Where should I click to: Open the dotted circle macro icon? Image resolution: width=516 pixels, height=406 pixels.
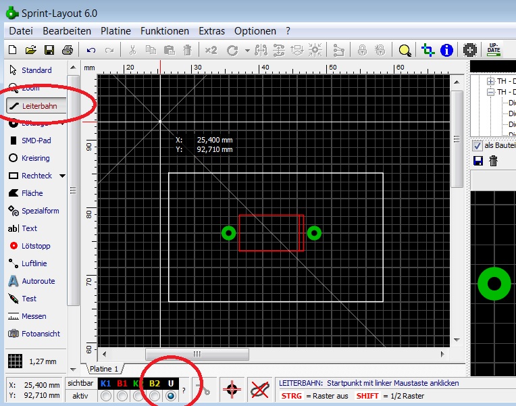point(470,50)
